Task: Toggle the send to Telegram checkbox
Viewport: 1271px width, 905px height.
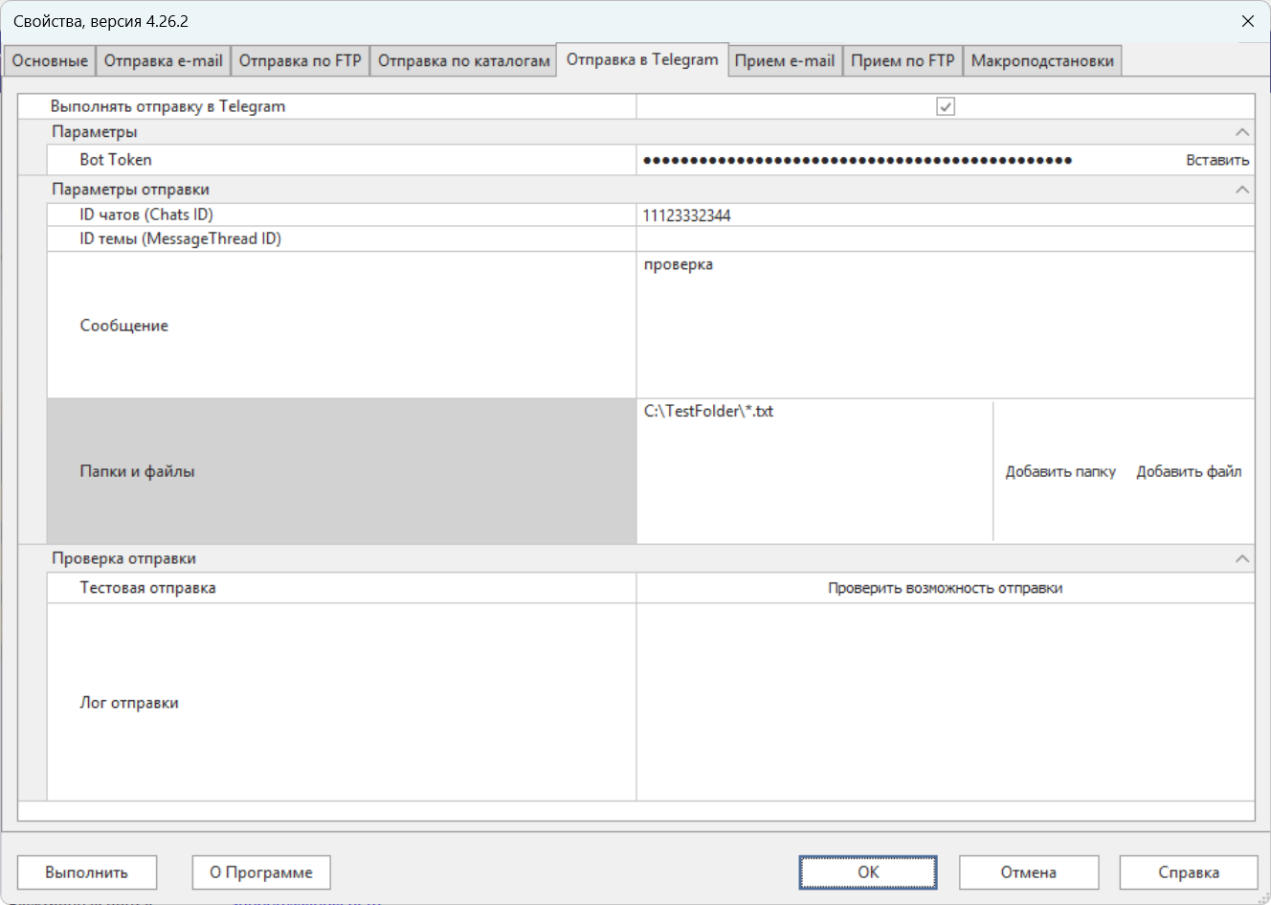Action: [945, 107]
